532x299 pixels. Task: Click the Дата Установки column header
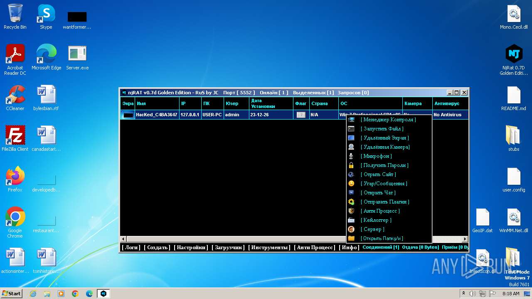pos(271,103)
